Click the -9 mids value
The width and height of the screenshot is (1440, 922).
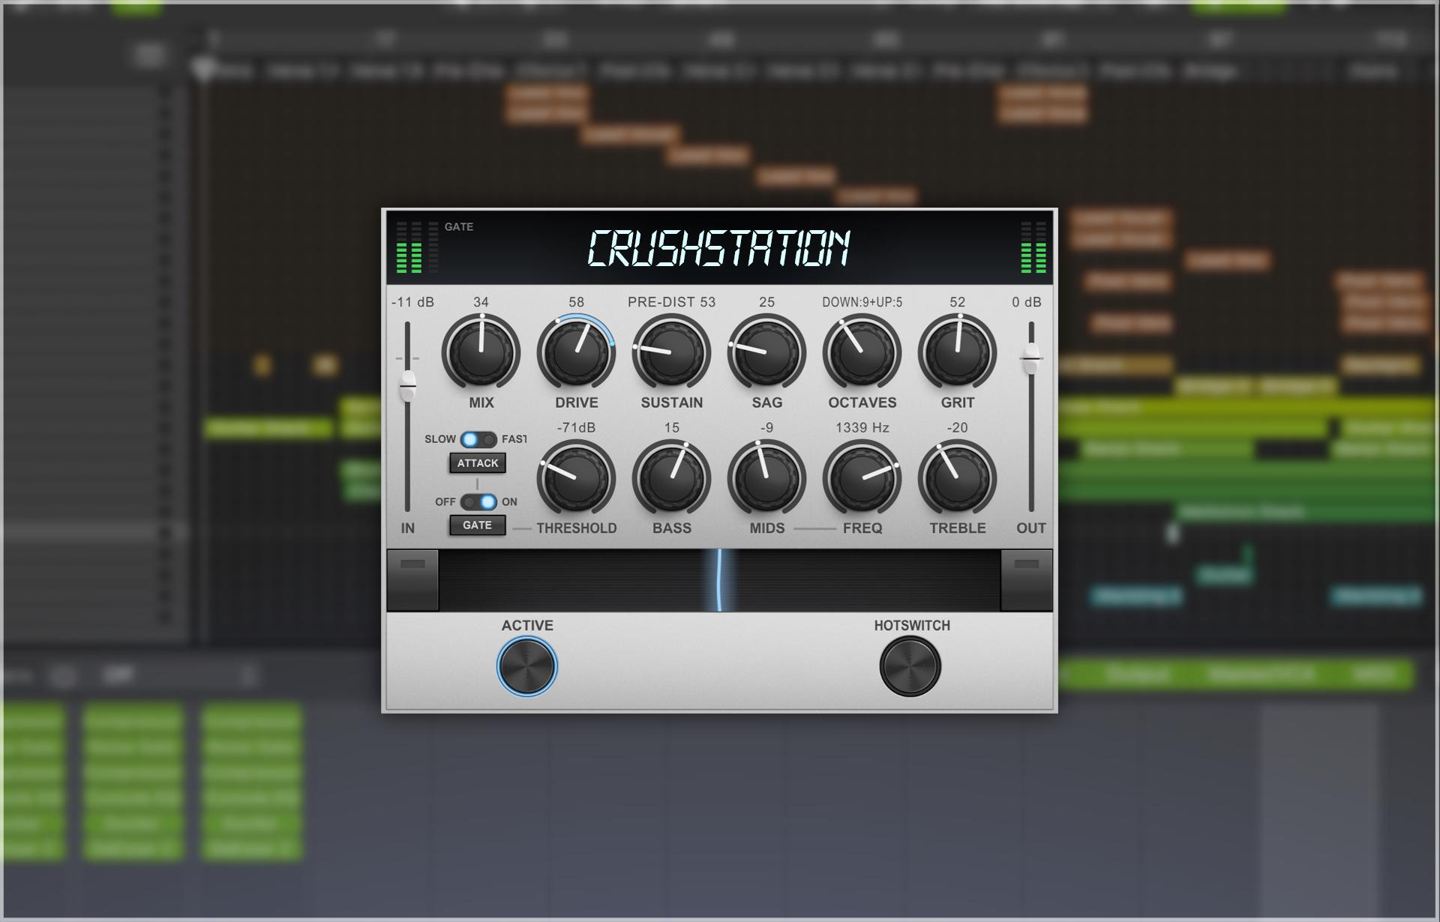(766, 428)
